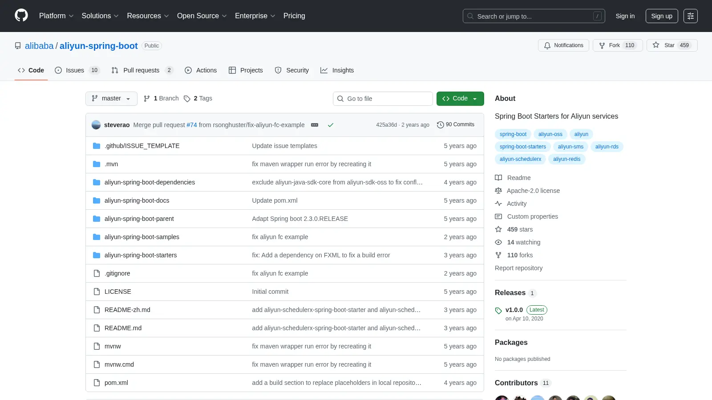Click the Sign in link
Viewport: 712px width, 400px height.
click(x=625, y=16)
